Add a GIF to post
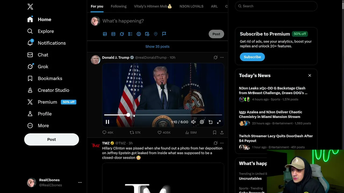The width and height of the screenshot is (344, 193). pyautogui.click(x=113, y=34)
